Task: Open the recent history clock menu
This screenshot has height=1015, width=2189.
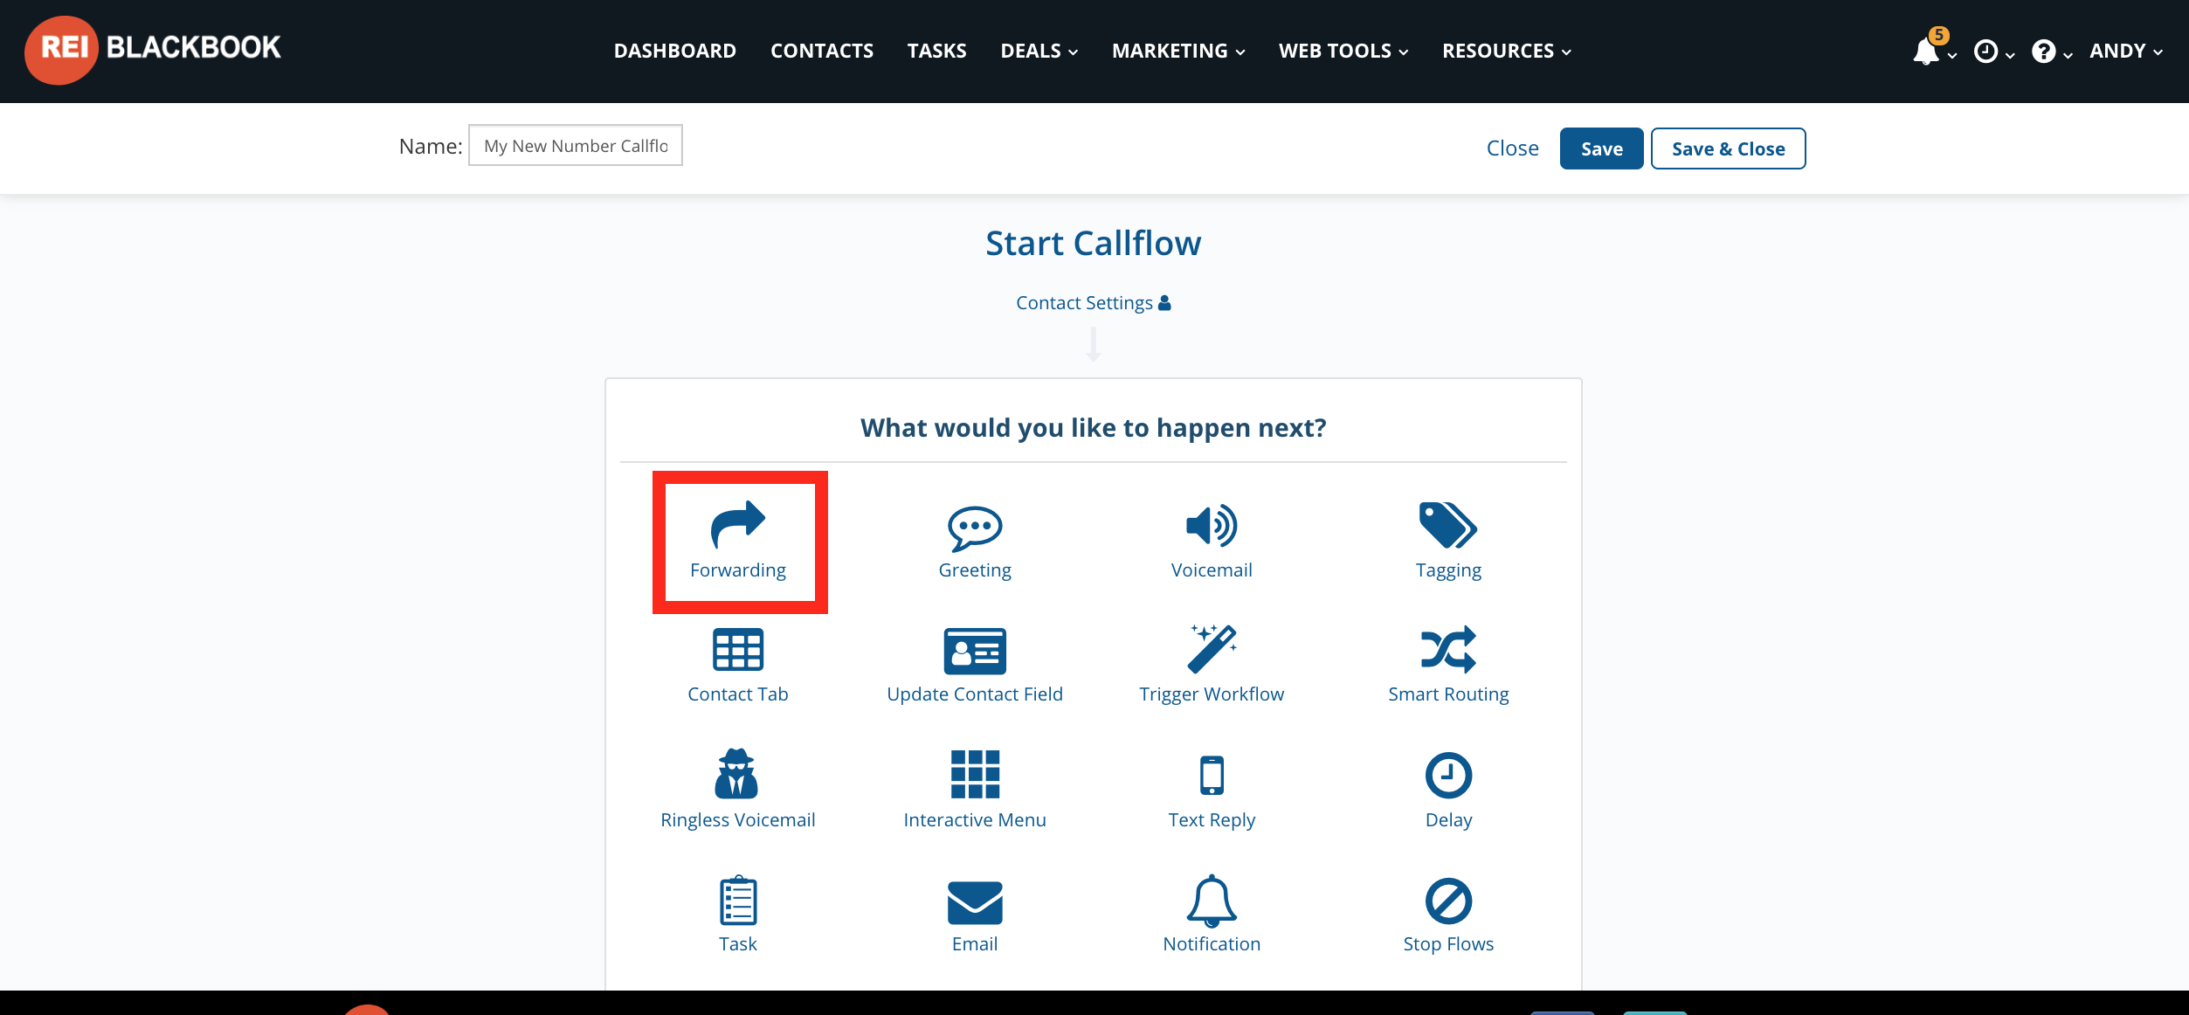Action: (x=1985, y=51)
